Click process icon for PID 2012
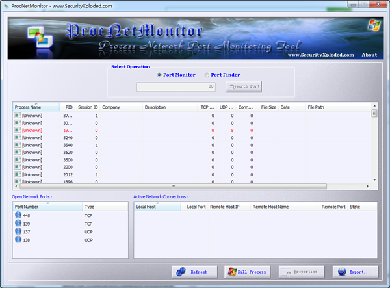Viewport: 390px width, 288px height. click(x=18, y=174)
